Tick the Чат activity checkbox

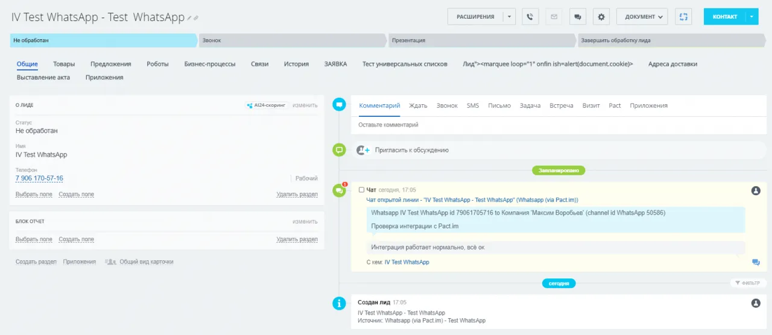(362, 190)
